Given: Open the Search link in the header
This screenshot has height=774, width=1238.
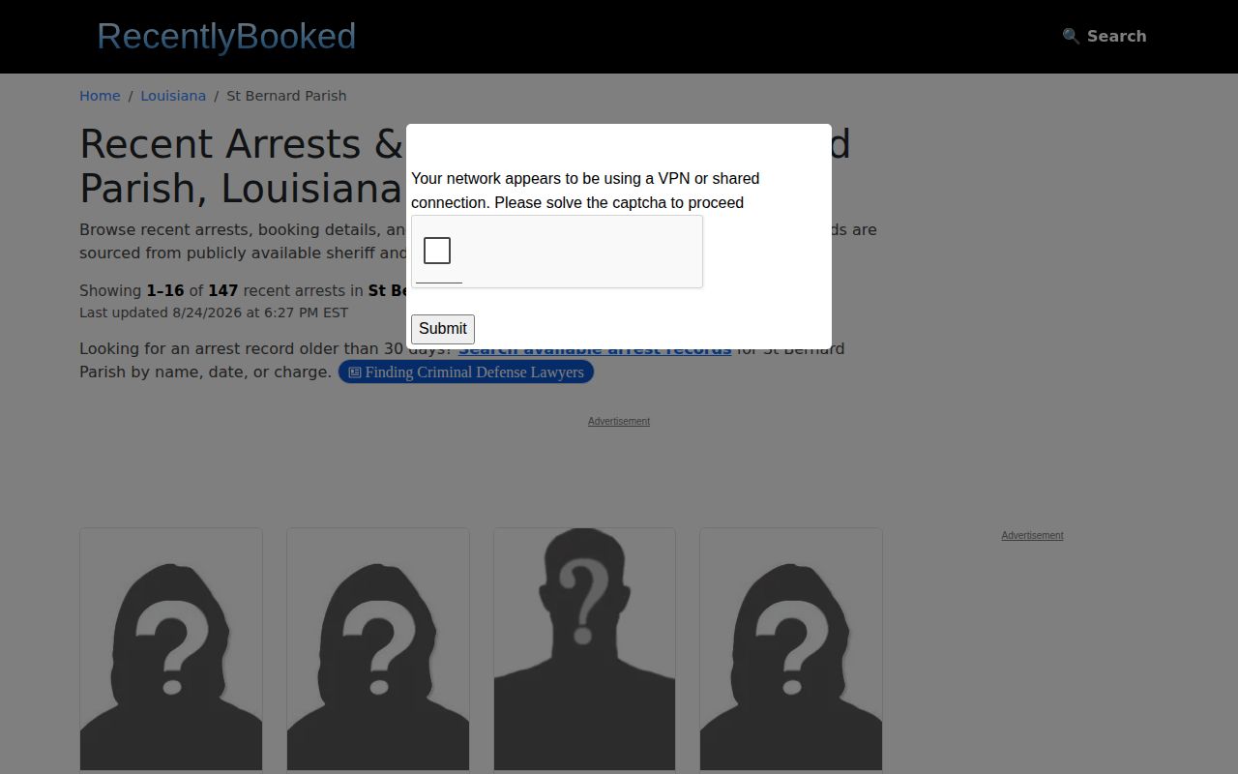Looking at the screenshot, I should coord(1105,36).
